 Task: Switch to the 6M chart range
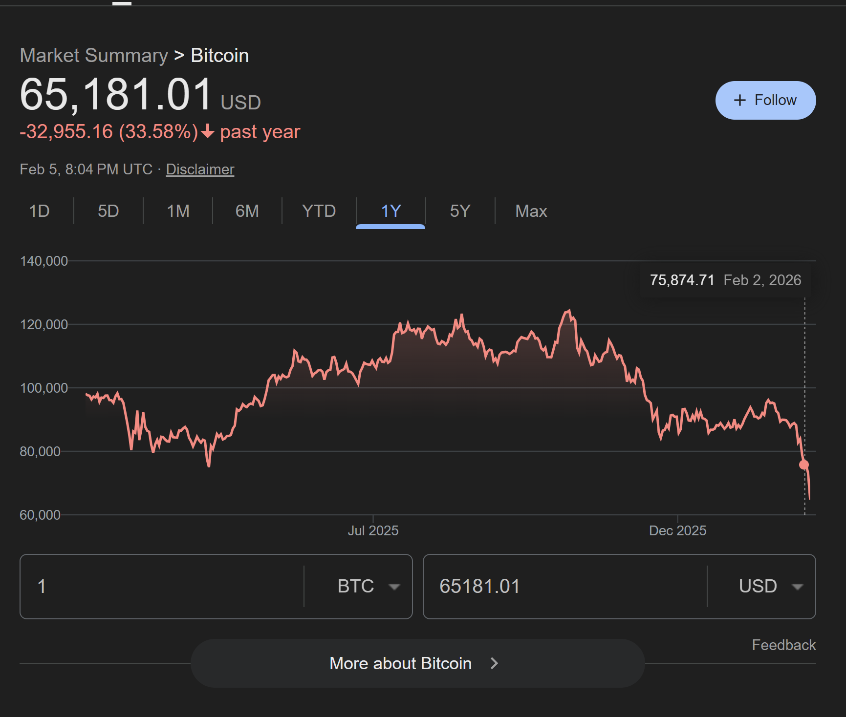pos(247,211)
